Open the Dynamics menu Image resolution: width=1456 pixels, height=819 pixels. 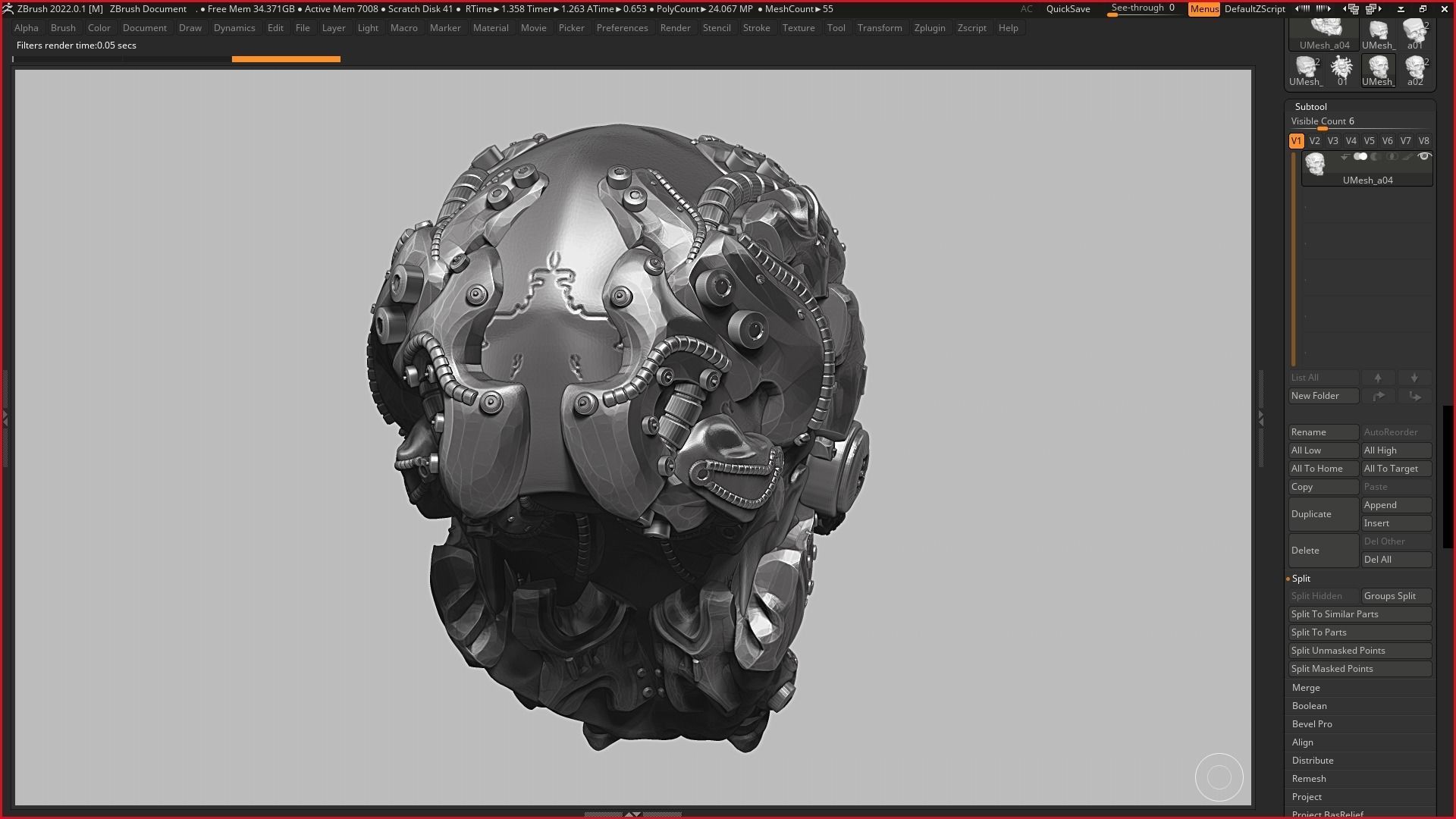(x=234, y=28)
